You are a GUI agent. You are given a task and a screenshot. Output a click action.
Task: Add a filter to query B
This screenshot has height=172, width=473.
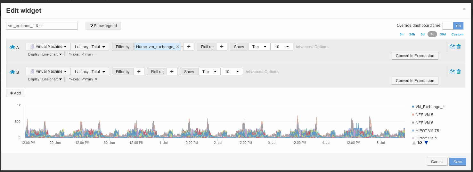(139, 71)
